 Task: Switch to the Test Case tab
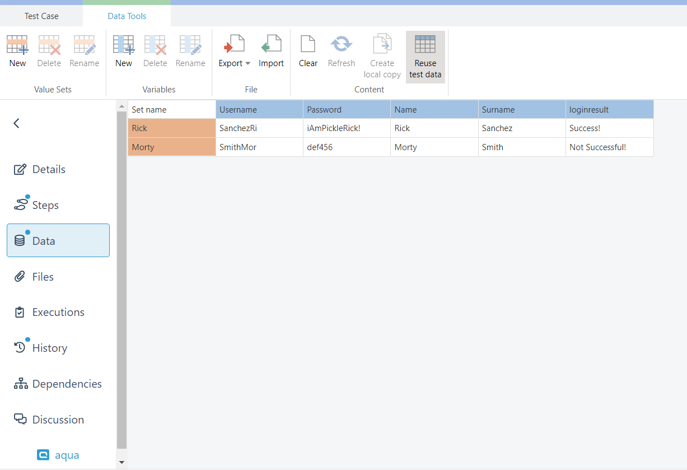coord(41,16)
